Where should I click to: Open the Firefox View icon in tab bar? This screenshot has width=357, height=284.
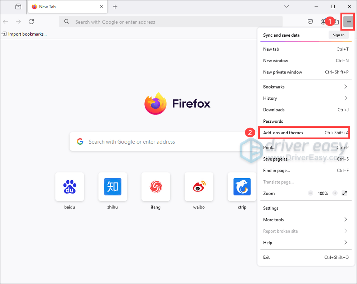[x=18, y=6]
